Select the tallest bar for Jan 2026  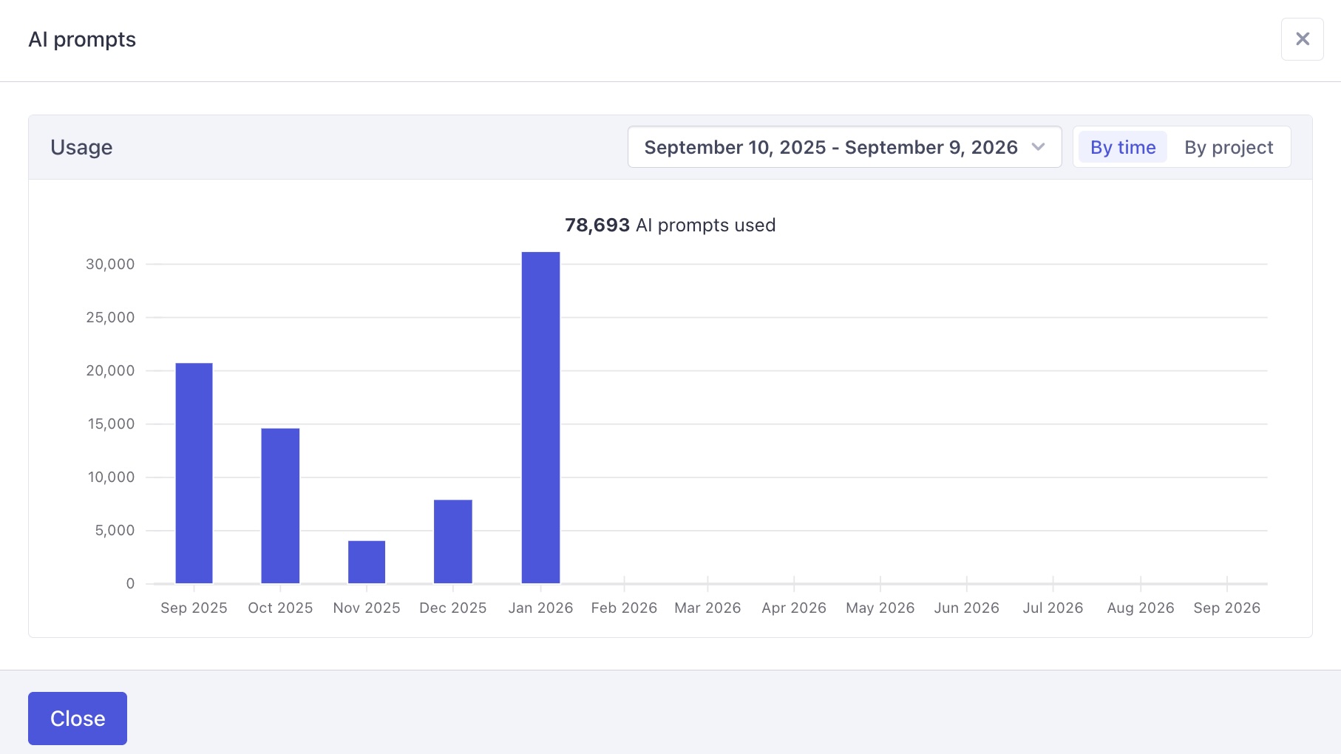pyautogui.click(x=540, y=418)
